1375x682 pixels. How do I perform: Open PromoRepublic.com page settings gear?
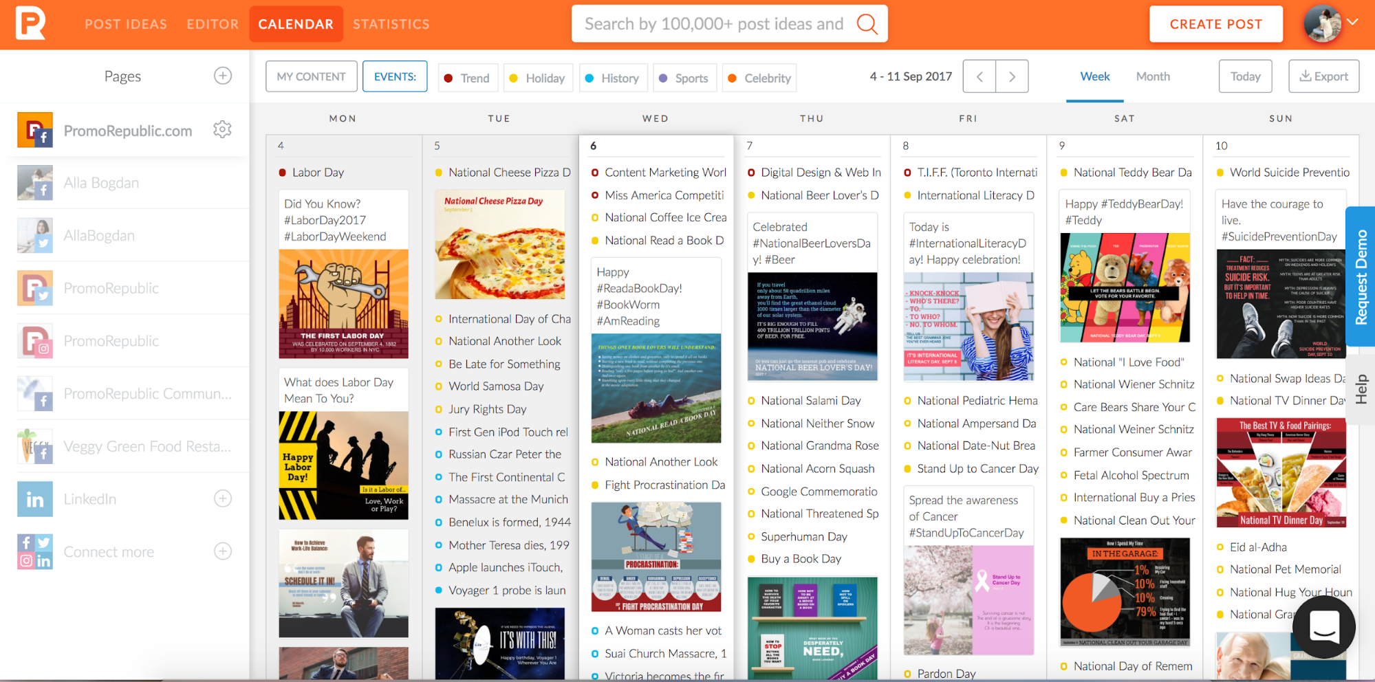[x=222, y=129]
